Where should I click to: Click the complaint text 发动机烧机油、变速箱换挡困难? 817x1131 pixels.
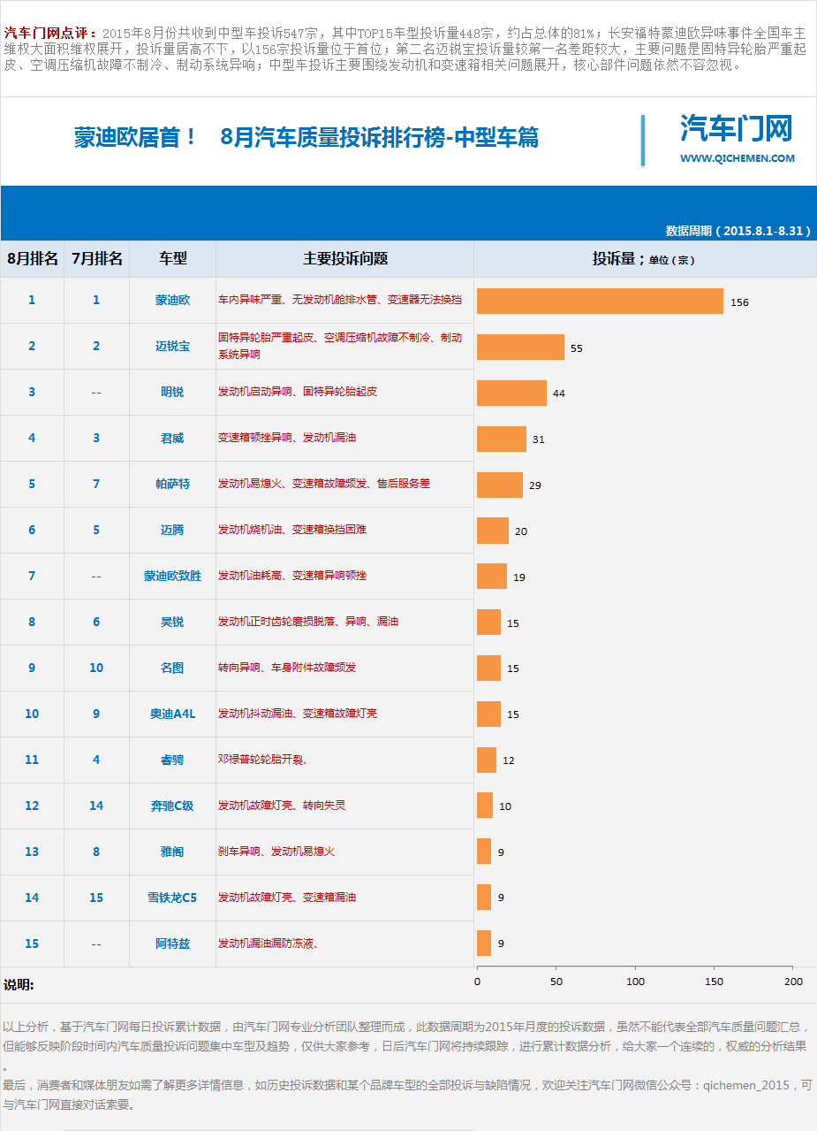point(292,530)
